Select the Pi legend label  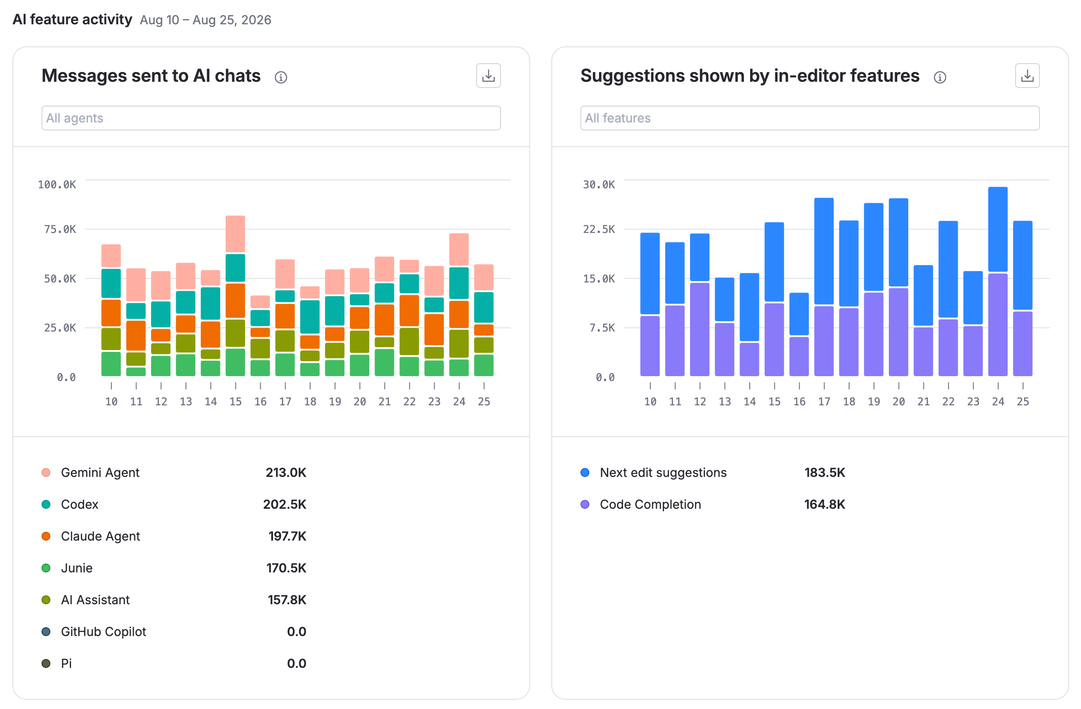(66, 663)
